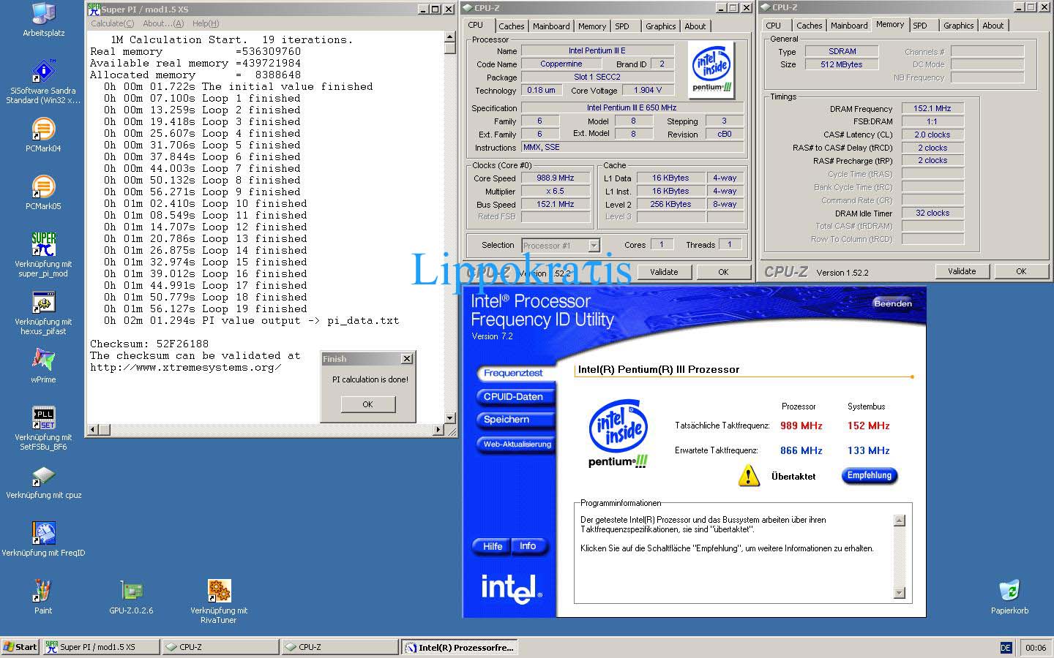The width and height of the screenshot is (1054, 658).
Task: Click the DE language indicator in tray
Action: point(1005,648)
